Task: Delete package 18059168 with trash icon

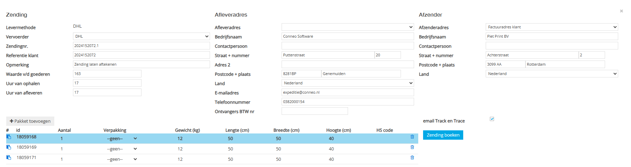Action: 412,137
